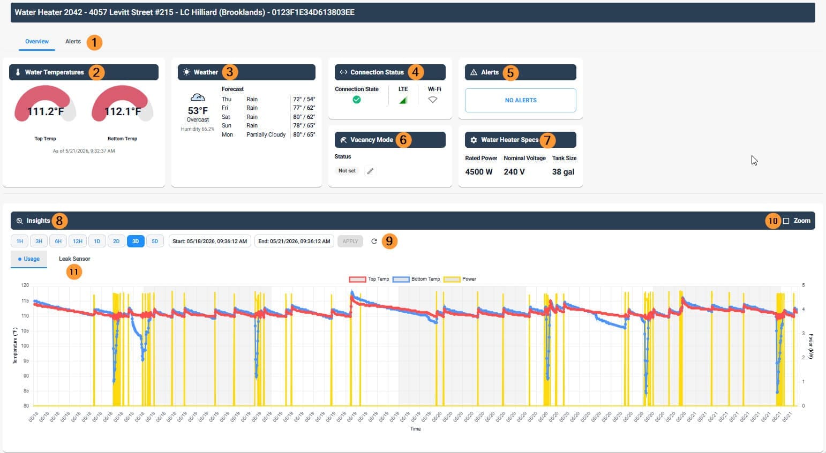The height and width of the screenshot is (453, 826).
Task: Click the Alerts warning triangle icon
Action: (x=474, y=72)
